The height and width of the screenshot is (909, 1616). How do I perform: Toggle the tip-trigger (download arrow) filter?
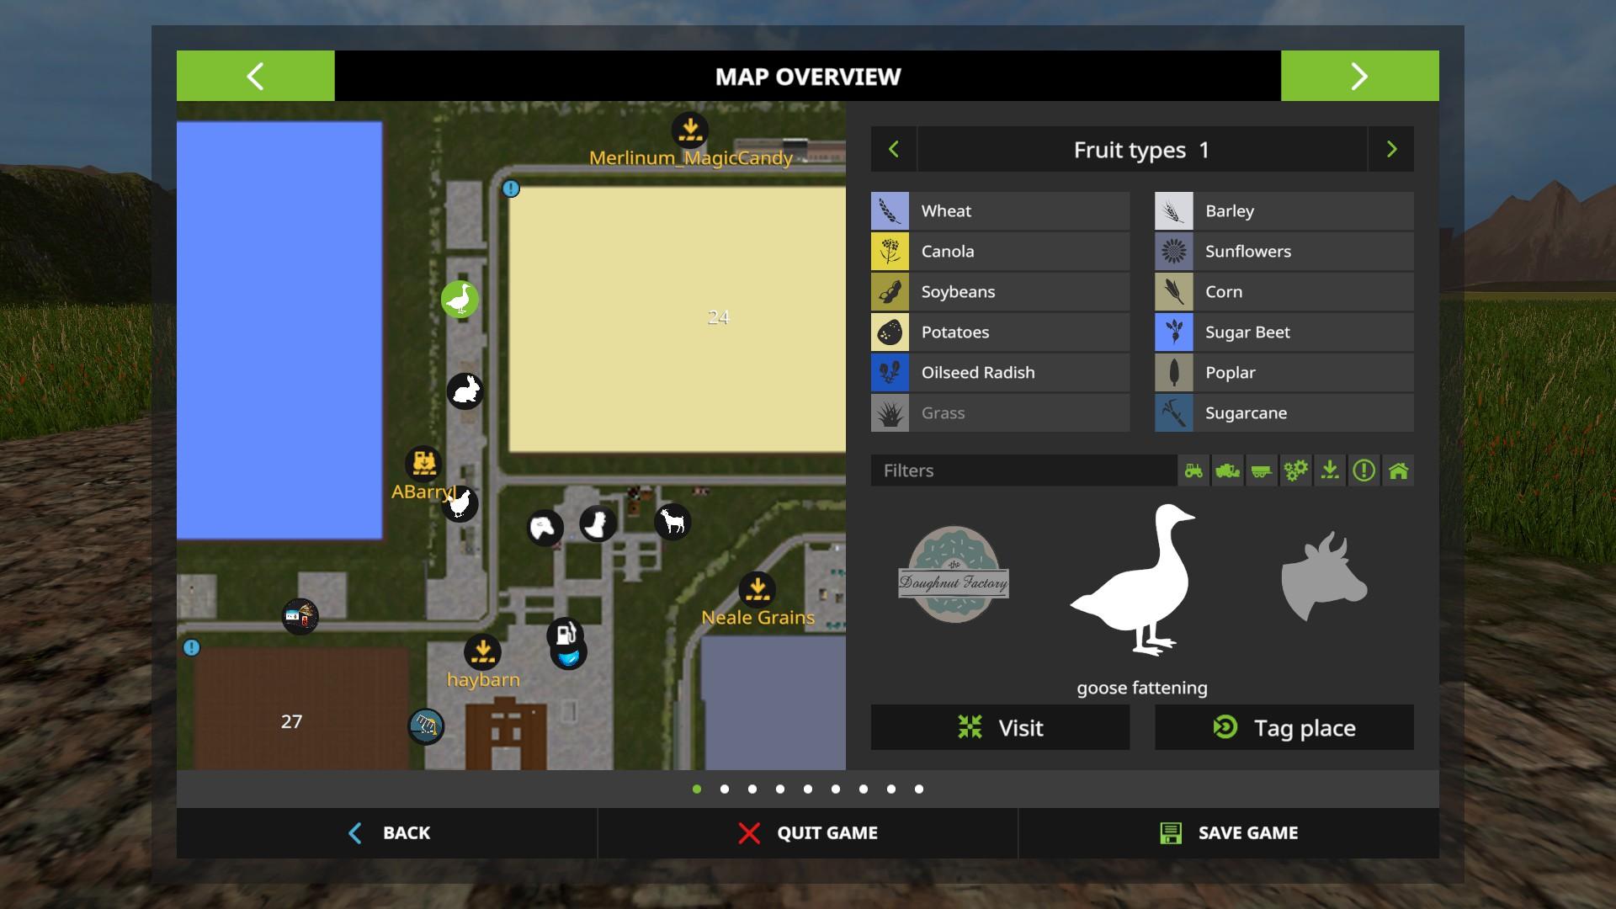[1330, 470]
